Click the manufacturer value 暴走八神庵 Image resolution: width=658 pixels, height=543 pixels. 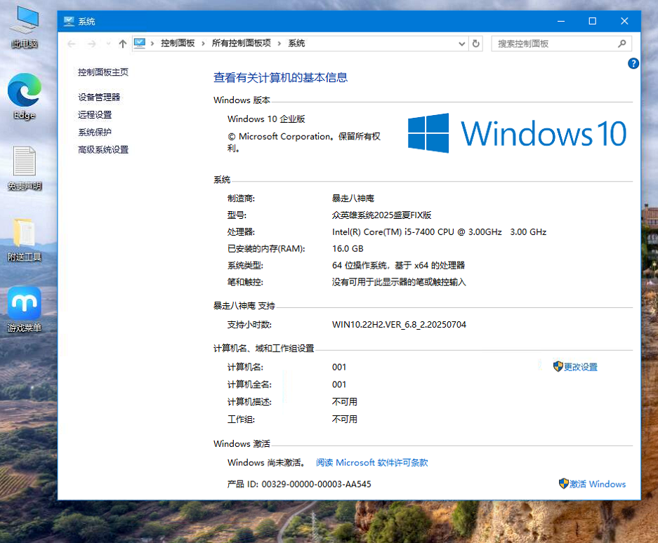[x=353, y=199]
